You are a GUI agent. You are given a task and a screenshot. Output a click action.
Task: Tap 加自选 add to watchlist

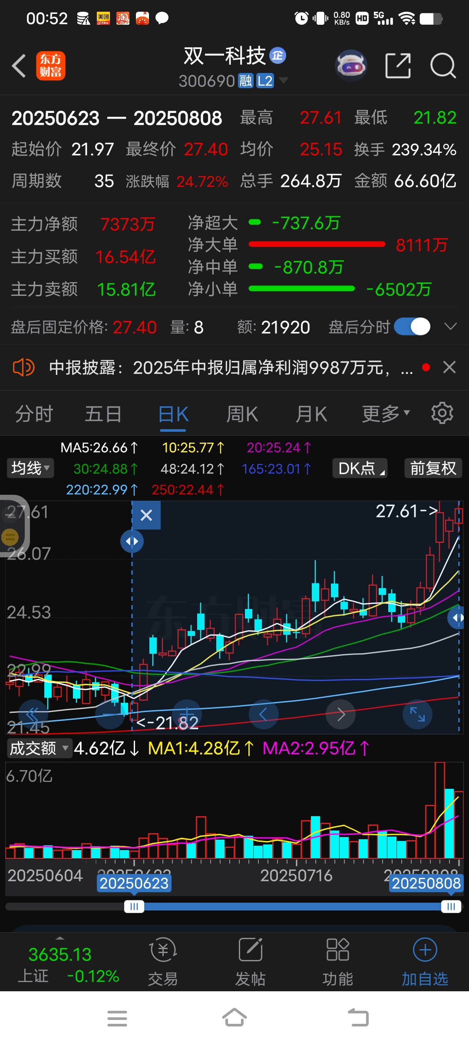425,962
